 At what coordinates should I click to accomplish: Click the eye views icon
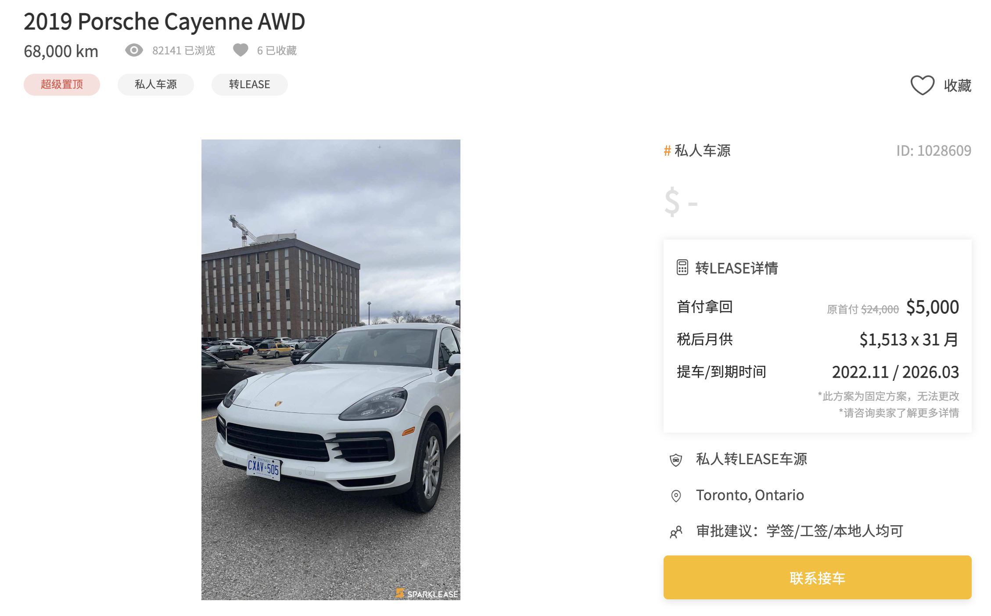[134, 50]
